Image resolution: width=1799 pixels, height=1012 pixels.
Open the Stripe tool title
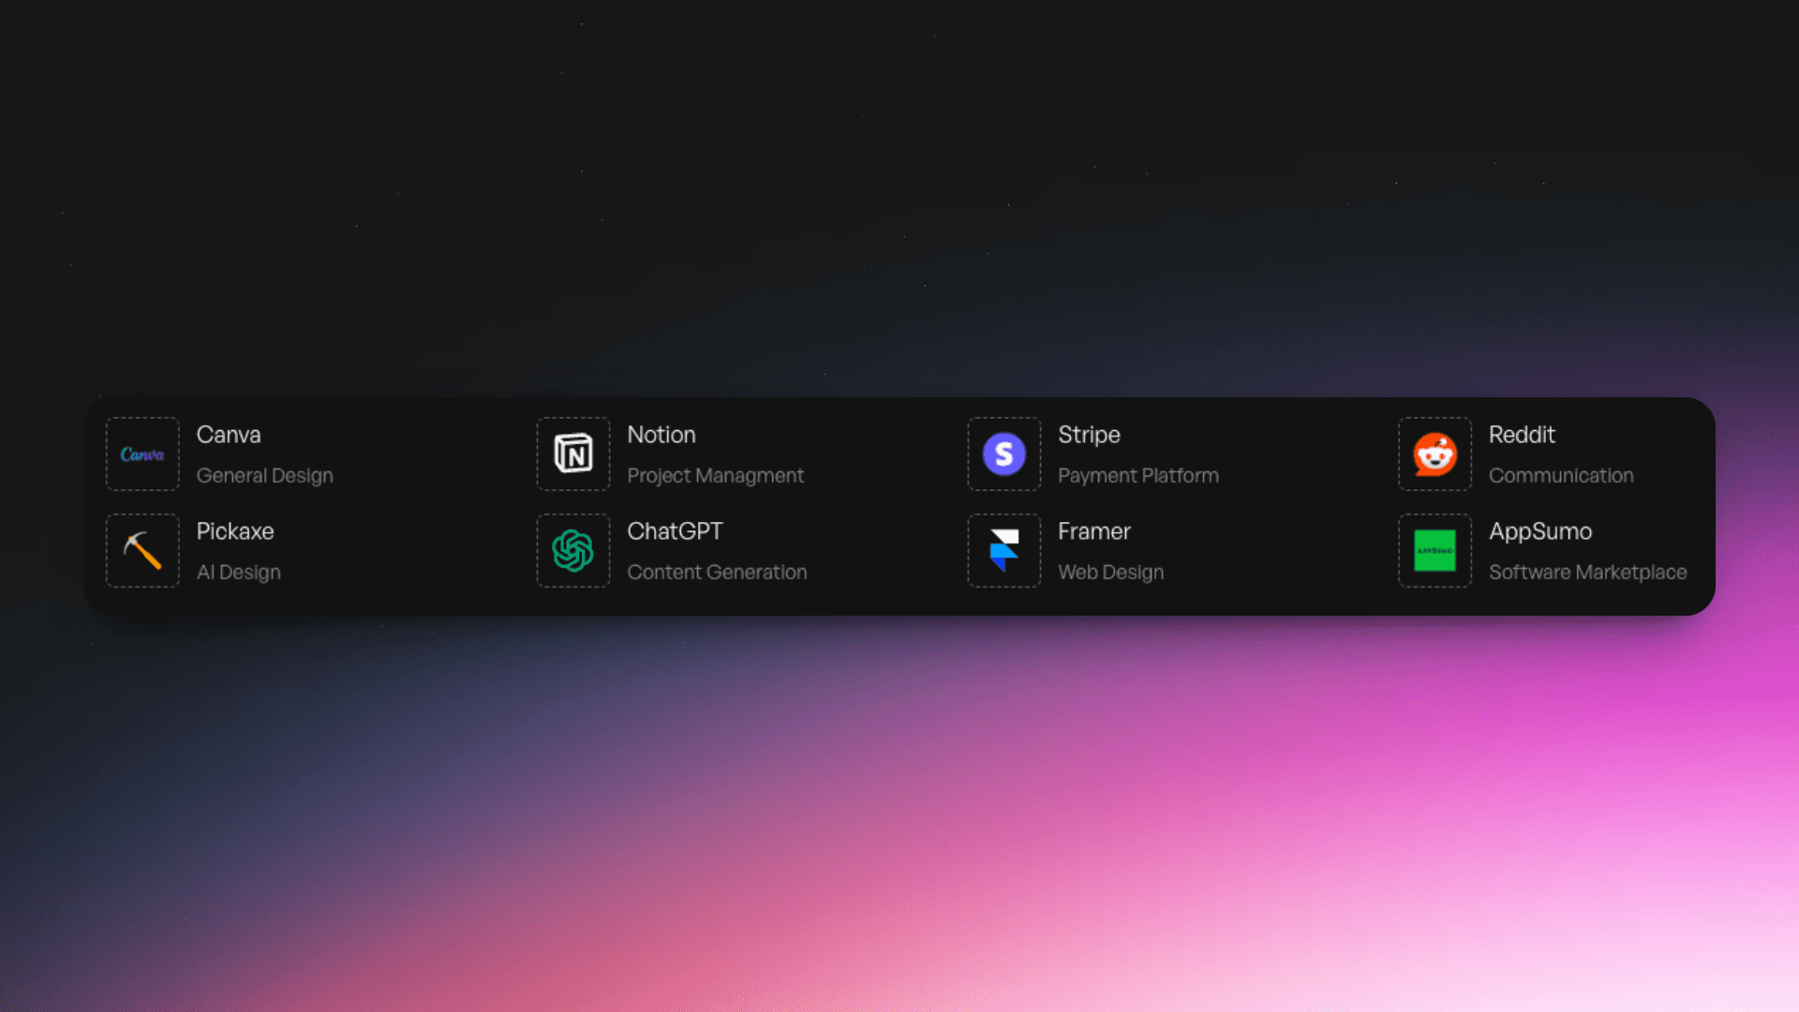pyautogui.click(x=1089, y=436)
